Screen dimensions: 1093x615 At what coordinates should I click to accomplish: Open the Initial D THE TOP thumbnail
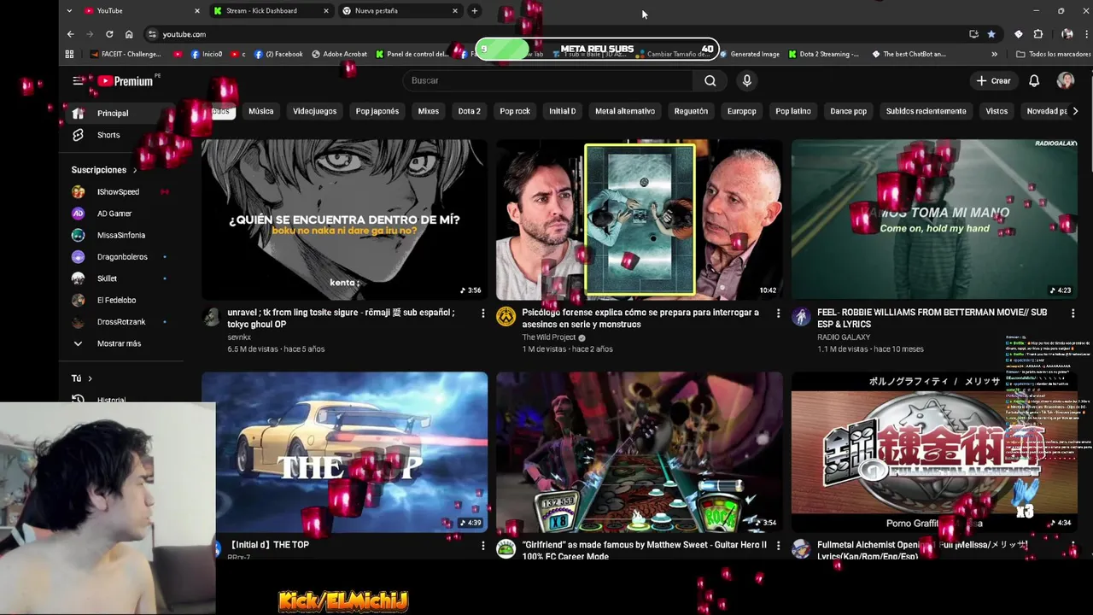(x=344, y=452)
